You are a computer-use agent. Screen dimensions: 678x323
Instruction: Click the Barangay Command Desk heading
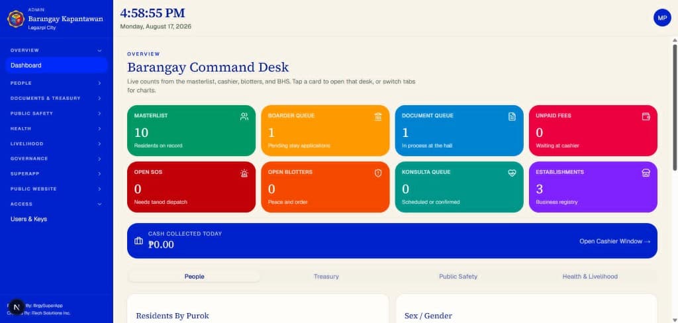208,68
